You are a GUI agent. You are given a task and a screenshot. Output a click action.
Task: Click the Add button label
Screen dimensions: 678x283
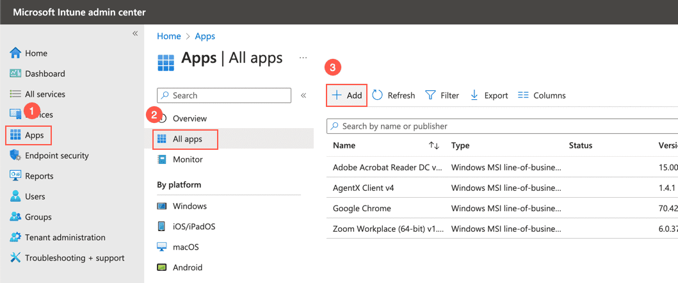coord(355,95)
